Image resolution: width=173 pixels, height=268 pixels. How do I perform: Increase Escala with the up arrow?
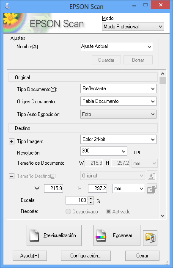[91, 199]
